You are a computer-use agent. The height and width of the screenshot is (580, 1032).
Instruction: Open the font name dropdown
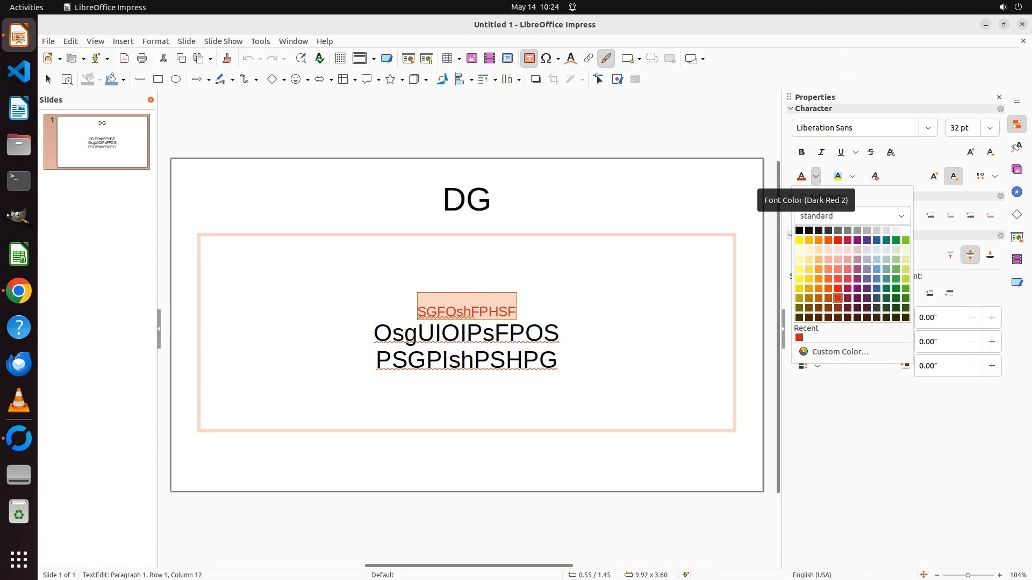(928, 128)
